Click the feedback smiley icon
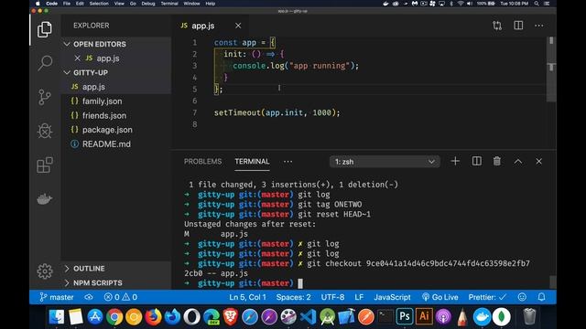The width and height of the screenshot is (586, 329). point(522,297)
